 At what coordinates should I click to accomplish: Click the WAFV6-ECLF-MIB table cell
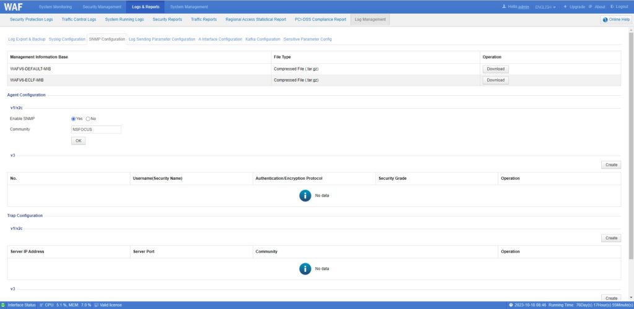[x=139, y=80]
